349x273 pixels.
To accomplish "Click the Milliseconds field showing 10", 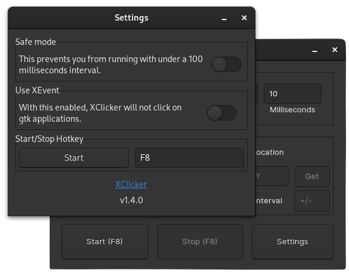I will 292,93.
